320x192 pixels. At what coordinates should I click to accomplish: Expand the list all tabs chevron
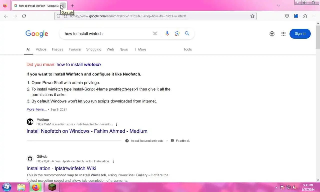278,5
